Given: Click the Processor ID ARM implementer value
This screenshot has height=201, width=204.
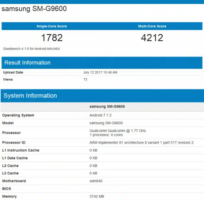Looking at the screenshot, I should click(141, 143).
